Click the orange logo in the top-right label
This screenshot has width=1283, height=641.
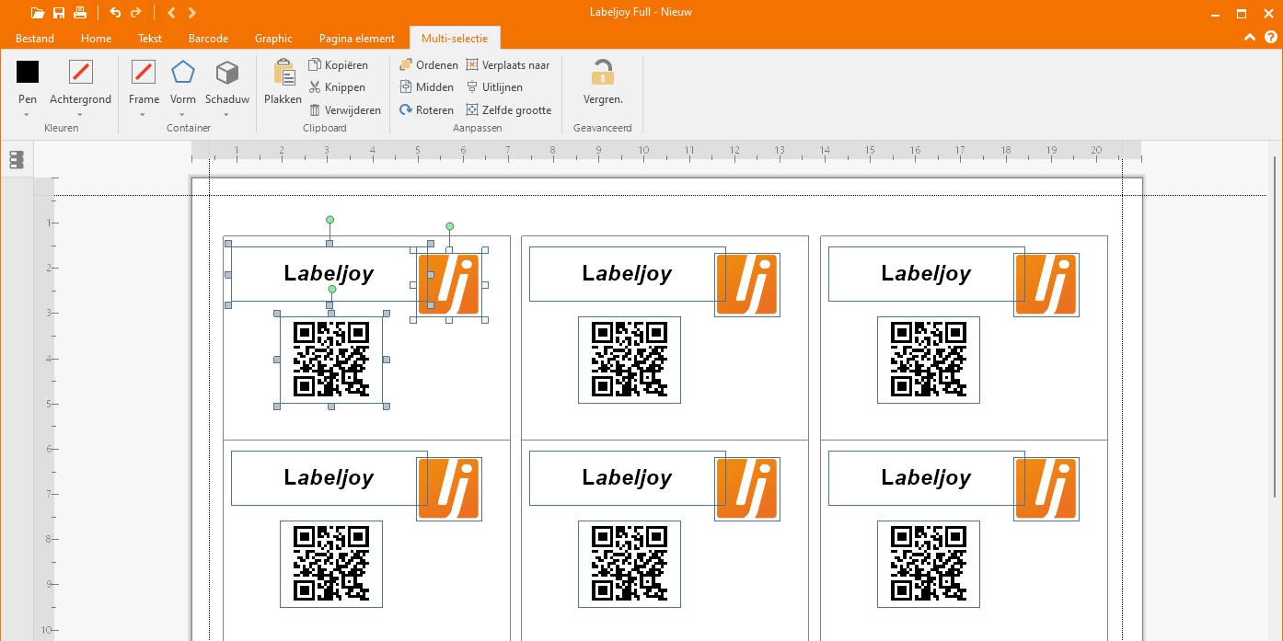click(x=1046, y=284)
